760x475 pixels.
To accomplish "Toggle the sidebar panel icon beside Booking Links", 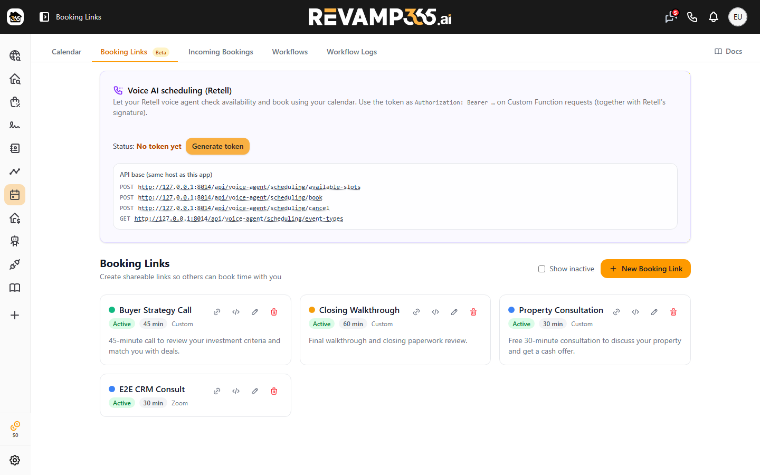I will click(x=44, y=17).
